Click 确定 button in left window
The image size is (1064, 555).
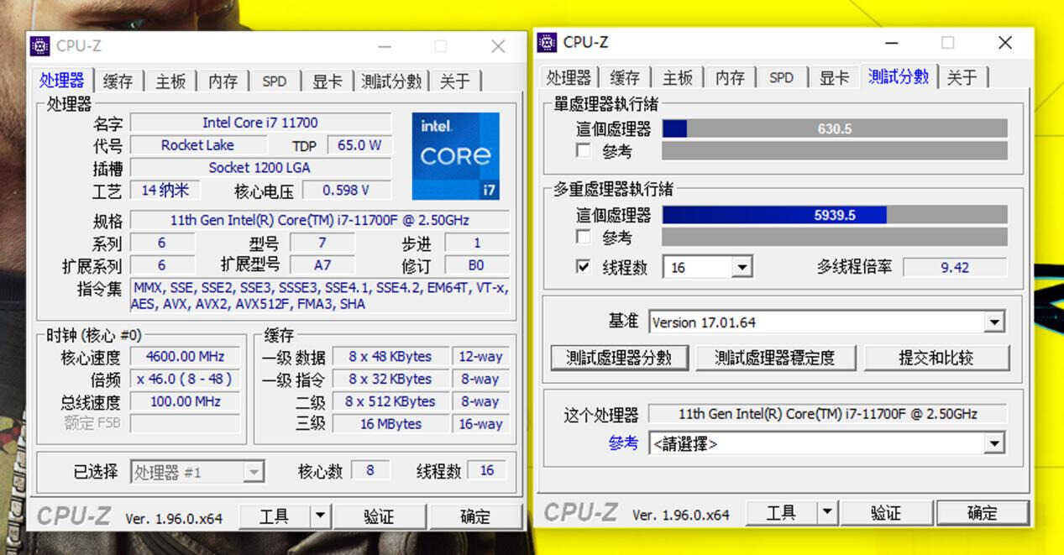click(x=475, y=516)
